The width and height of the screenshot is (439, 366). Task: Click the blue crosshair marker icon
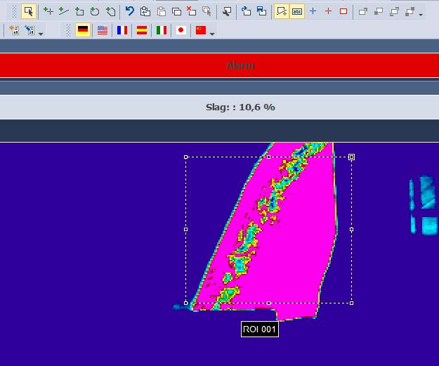(313, 11)
